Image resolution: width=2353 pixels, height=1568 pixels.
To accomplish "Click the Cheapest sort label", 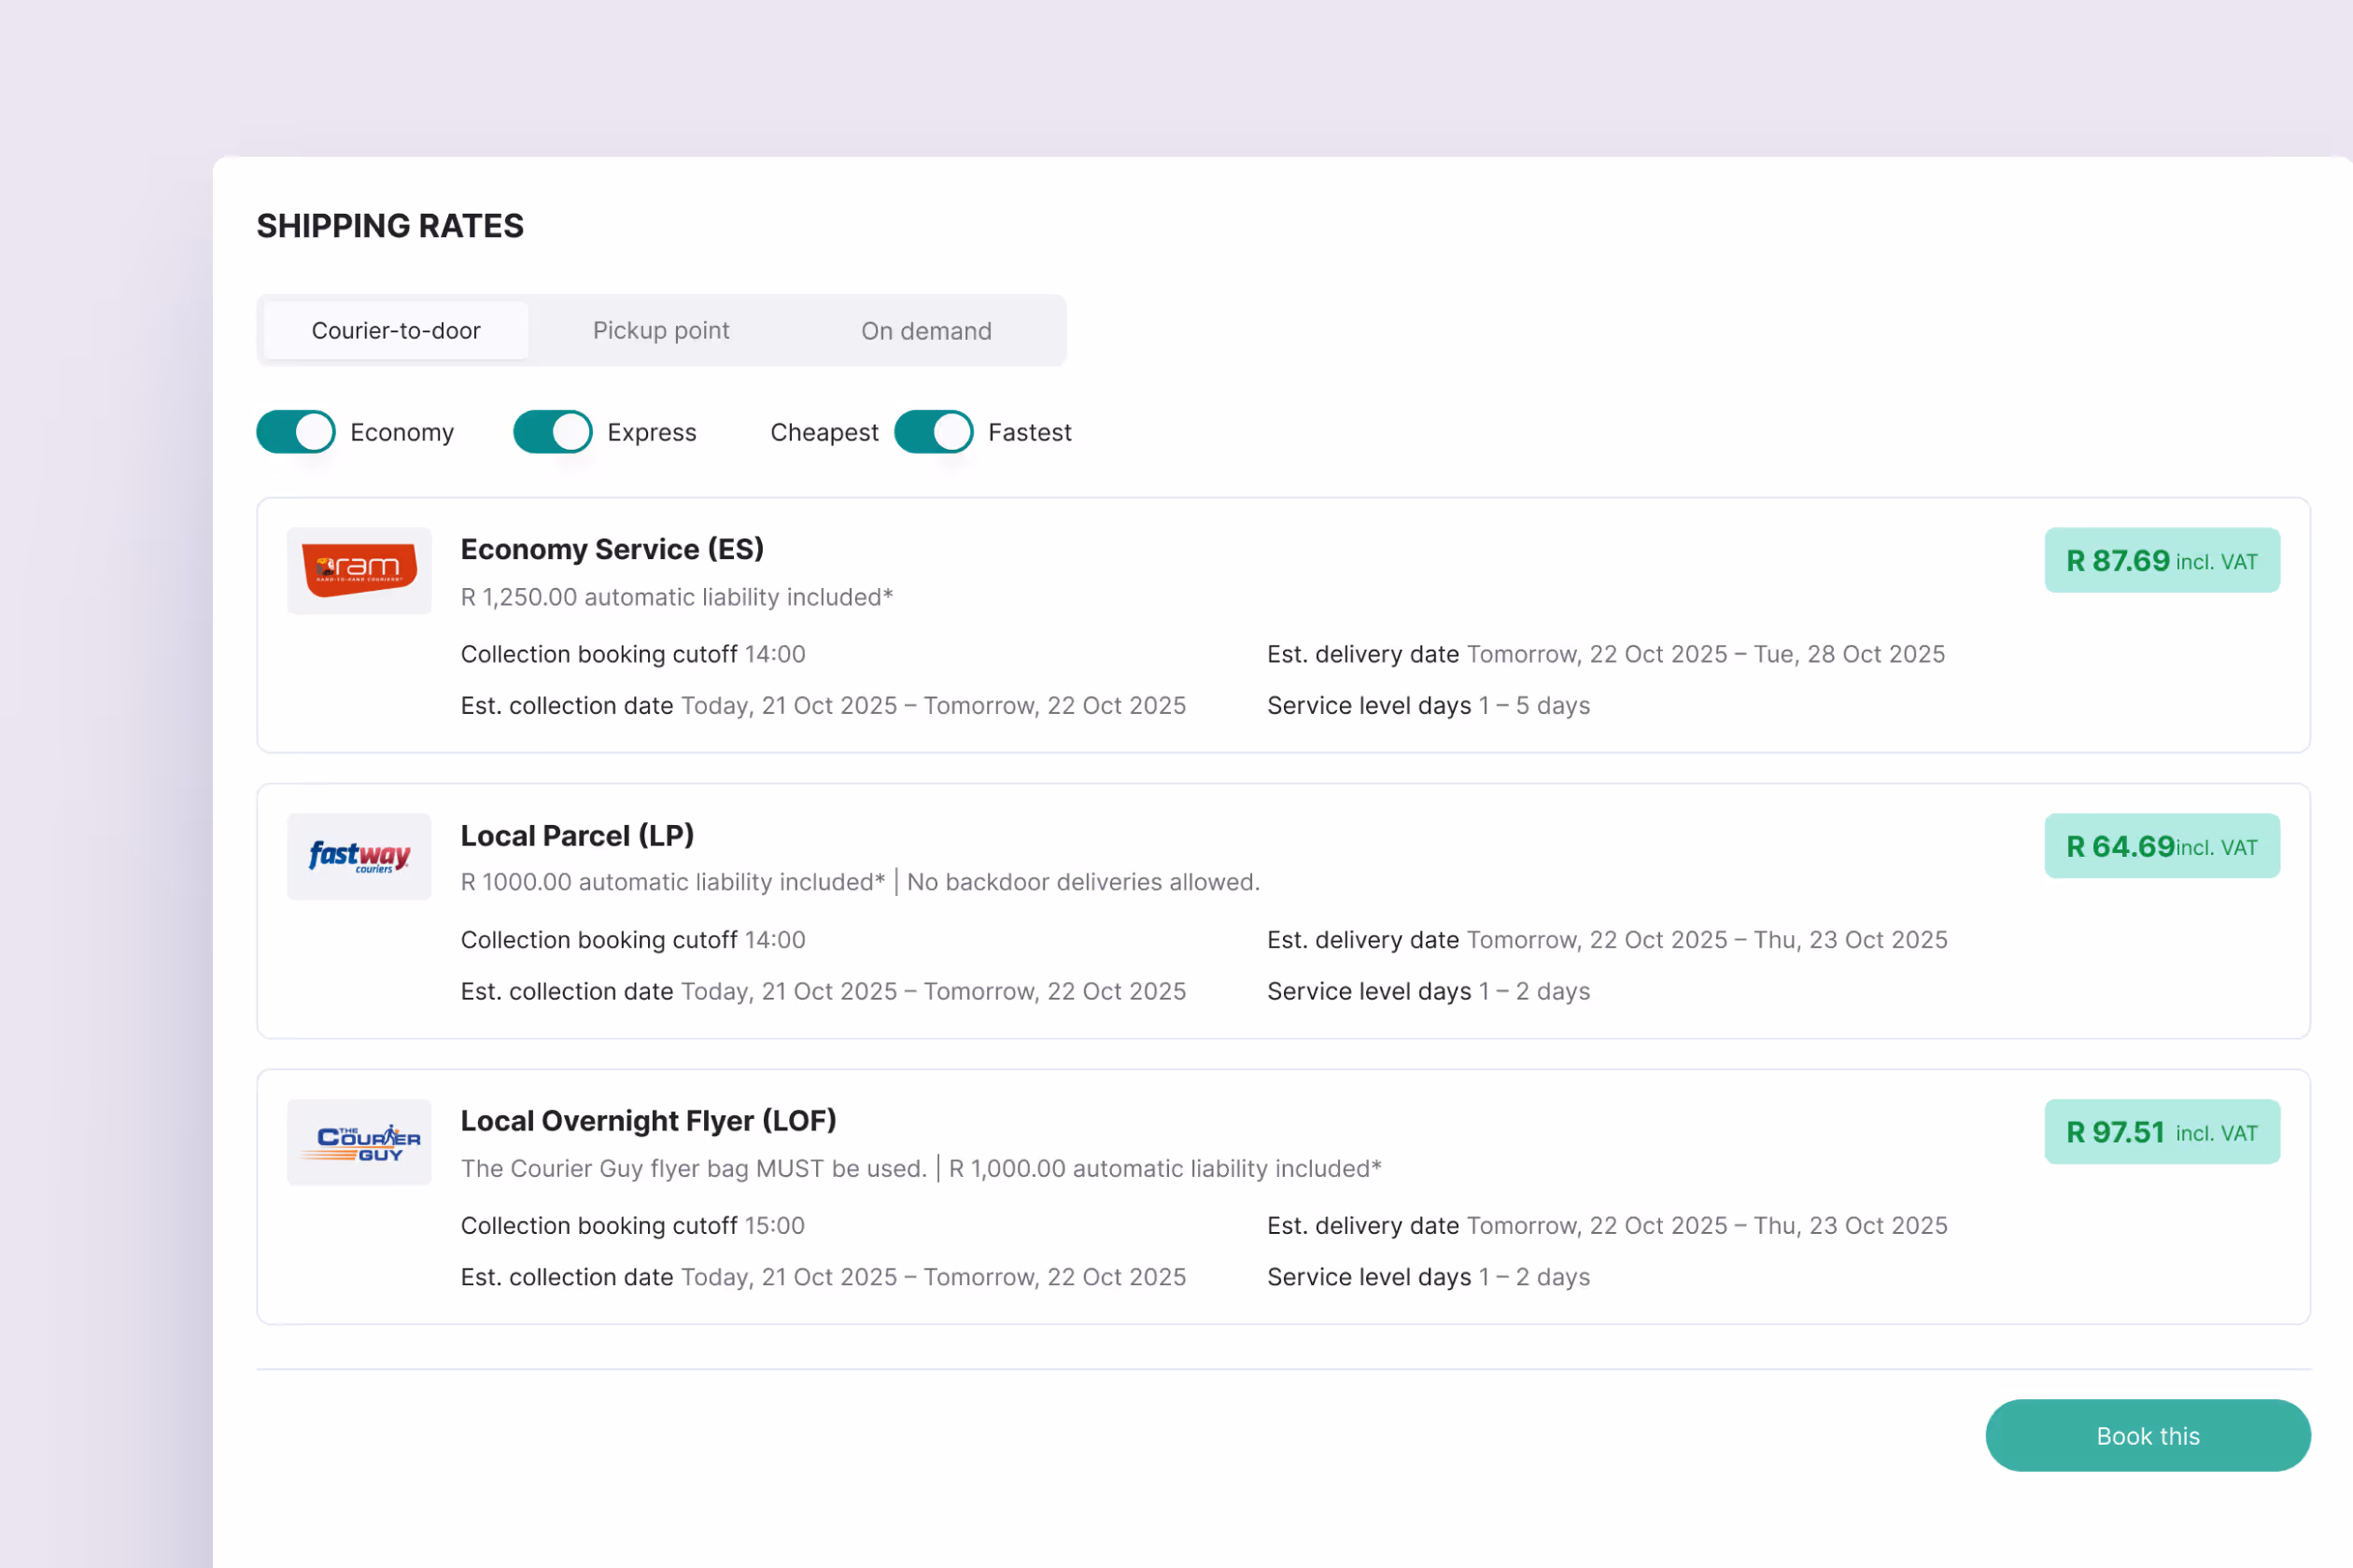I will (824, 432).
